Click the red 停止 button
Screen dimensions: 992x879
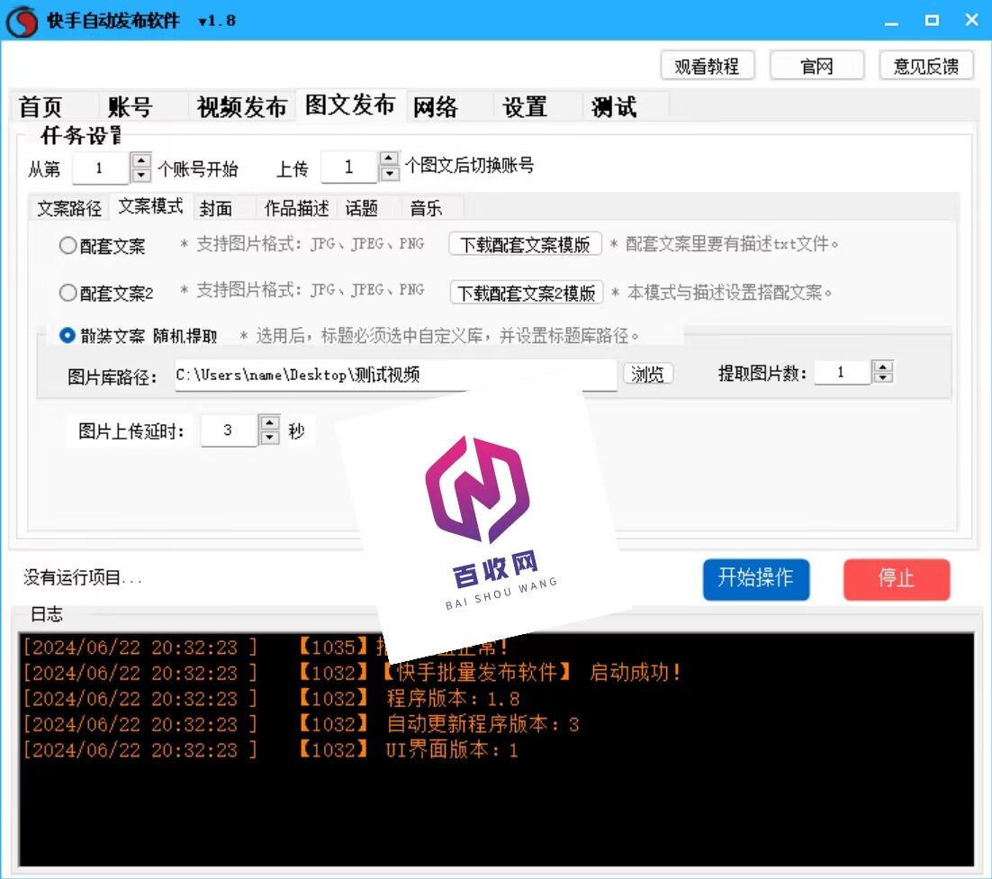click(897, 578)
